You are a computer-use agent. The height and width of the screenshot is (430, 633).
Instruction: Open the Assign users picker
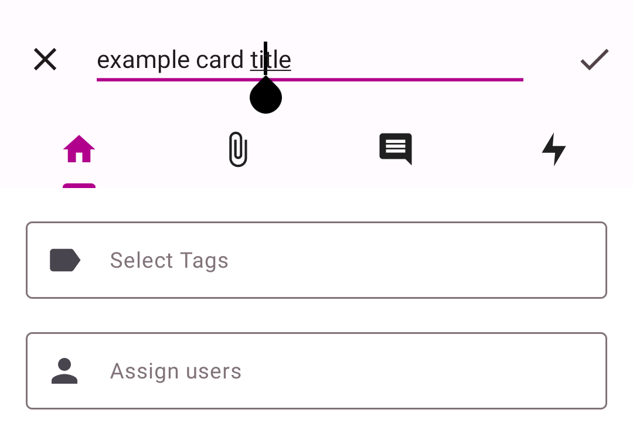316,371
